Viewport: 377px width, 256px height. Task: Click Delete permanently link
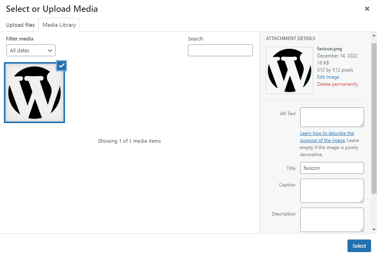[x=338, y=84]
